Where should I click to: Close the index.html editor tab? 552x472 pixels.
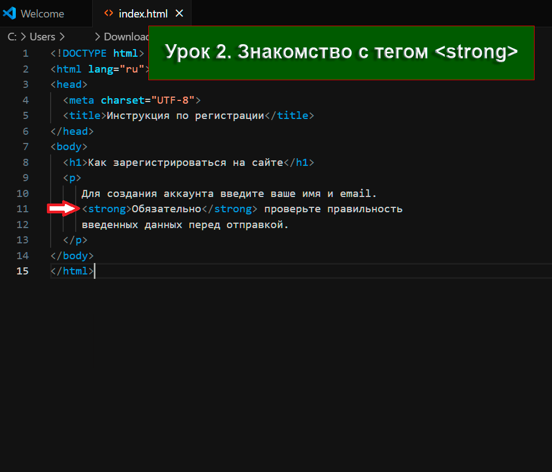(x=180, y=14)
